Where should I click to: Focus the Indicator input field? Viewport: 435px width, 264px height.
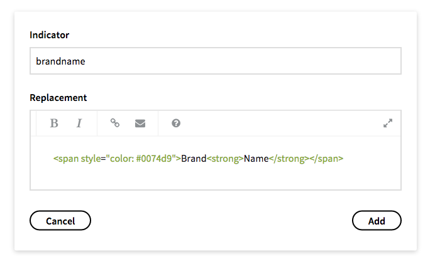[x=216, y=61]
